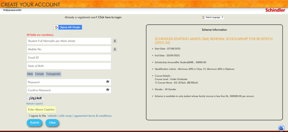Open the Click here to Login link

[110, 17]
